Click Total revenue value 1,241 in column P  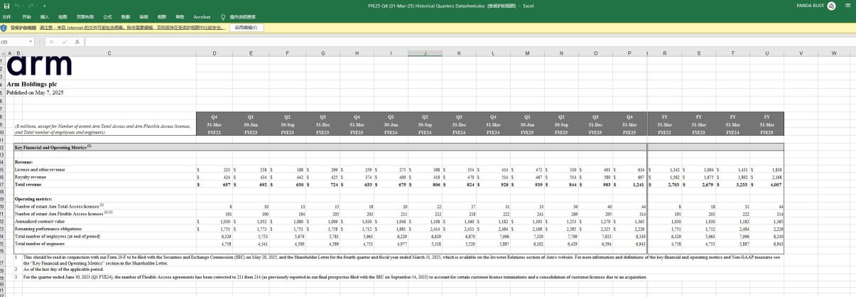pyautogui.click(x=639, y=185)
